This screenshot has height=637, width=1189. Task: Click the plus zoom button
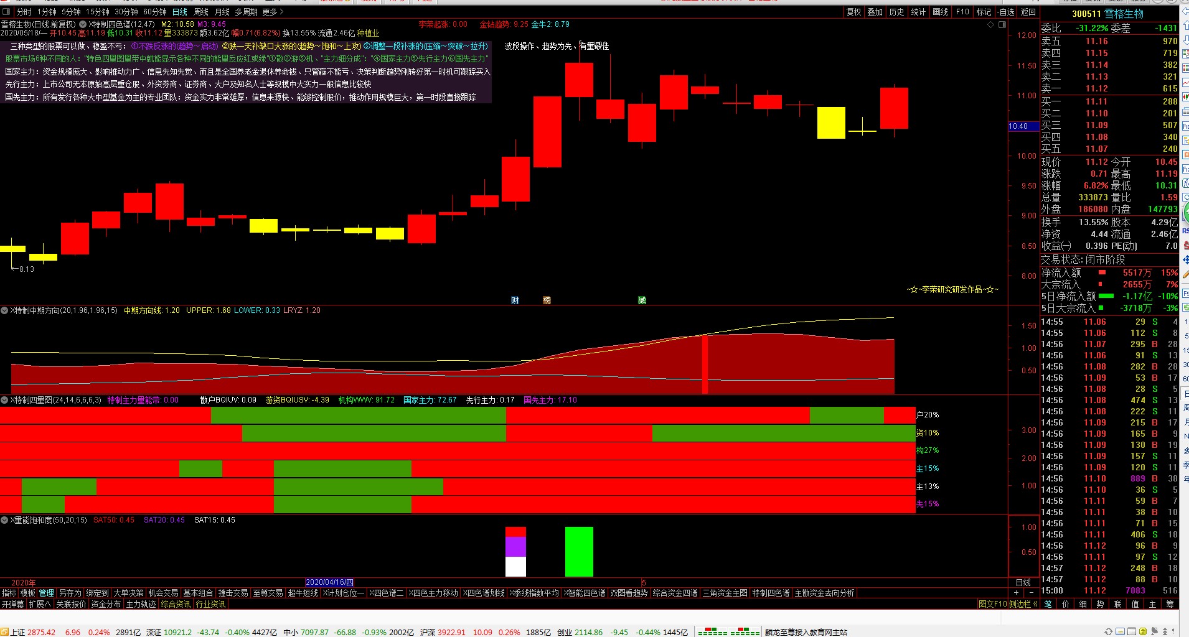click(1017, 593)
